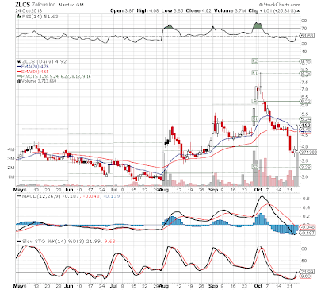Click the MACD(12,26,9) legend text
Screen dimensions: 317x290
71,196
